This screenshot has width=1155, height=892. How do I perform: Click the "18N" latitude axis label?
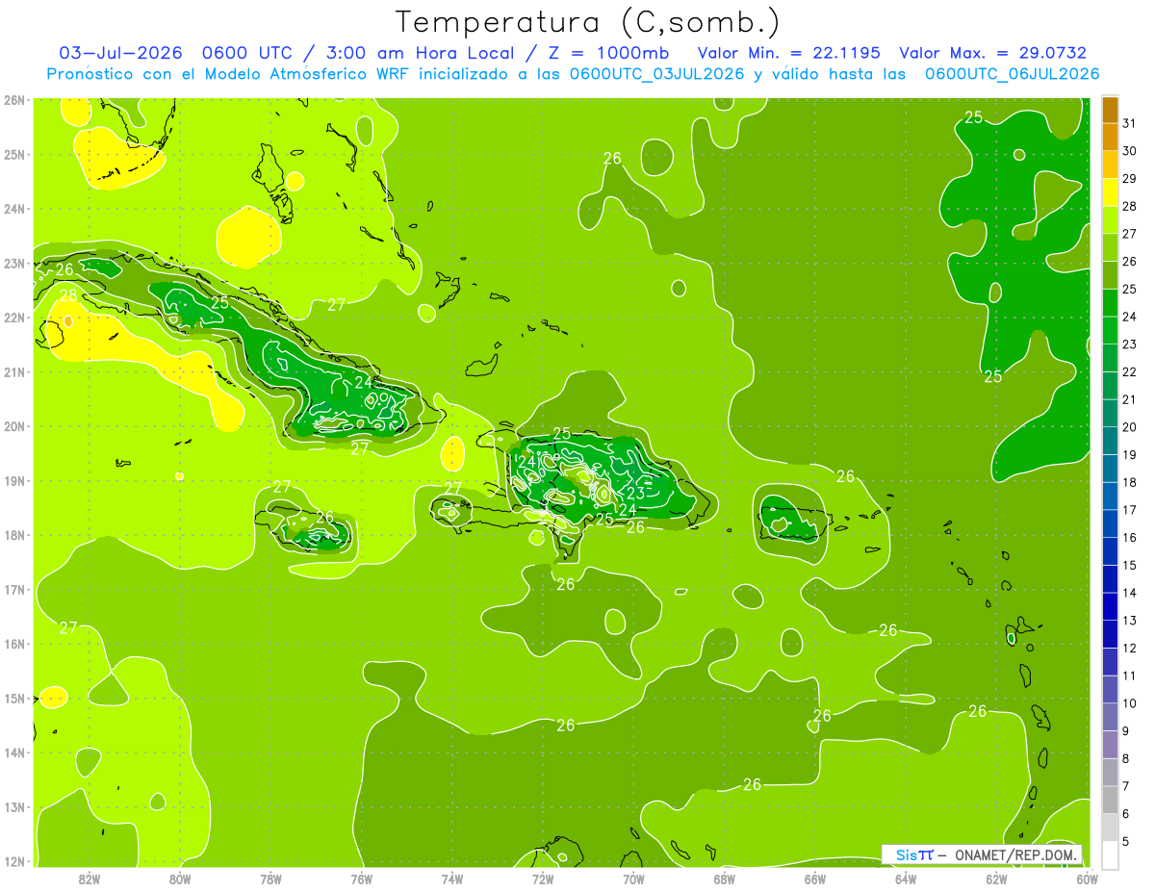[13, 535]
